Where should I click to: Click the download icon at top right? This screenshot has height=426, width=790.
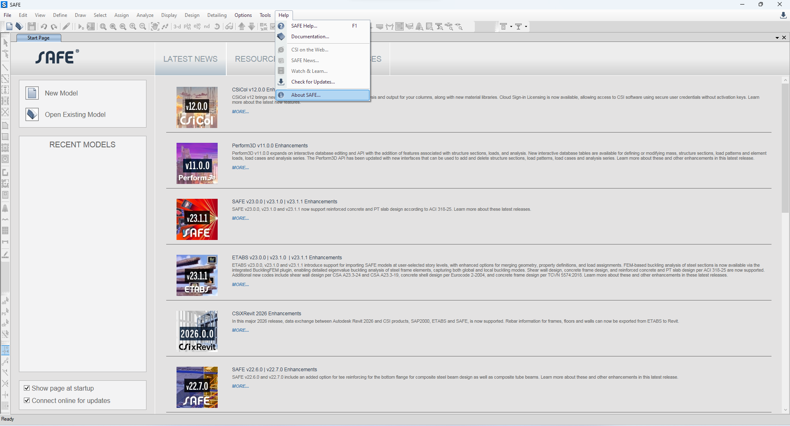point(783,15)
